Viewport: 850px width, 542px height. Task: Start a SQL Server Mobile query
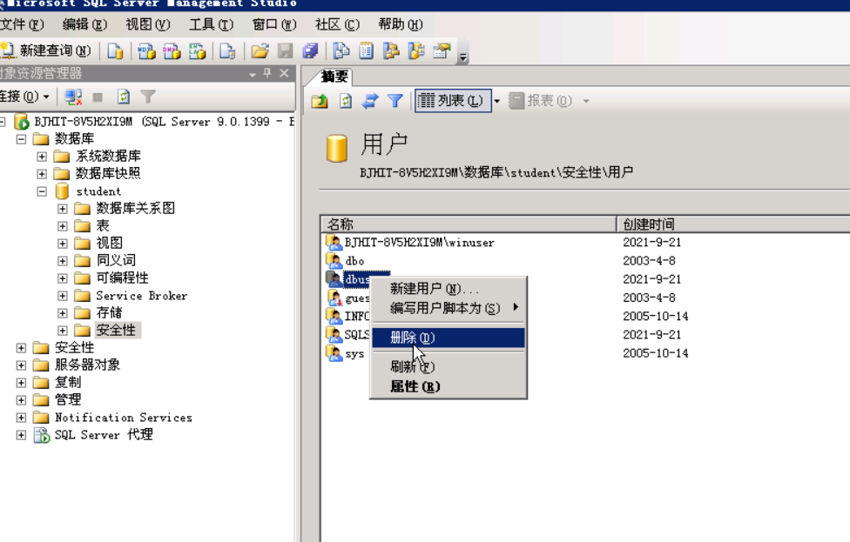227,51
